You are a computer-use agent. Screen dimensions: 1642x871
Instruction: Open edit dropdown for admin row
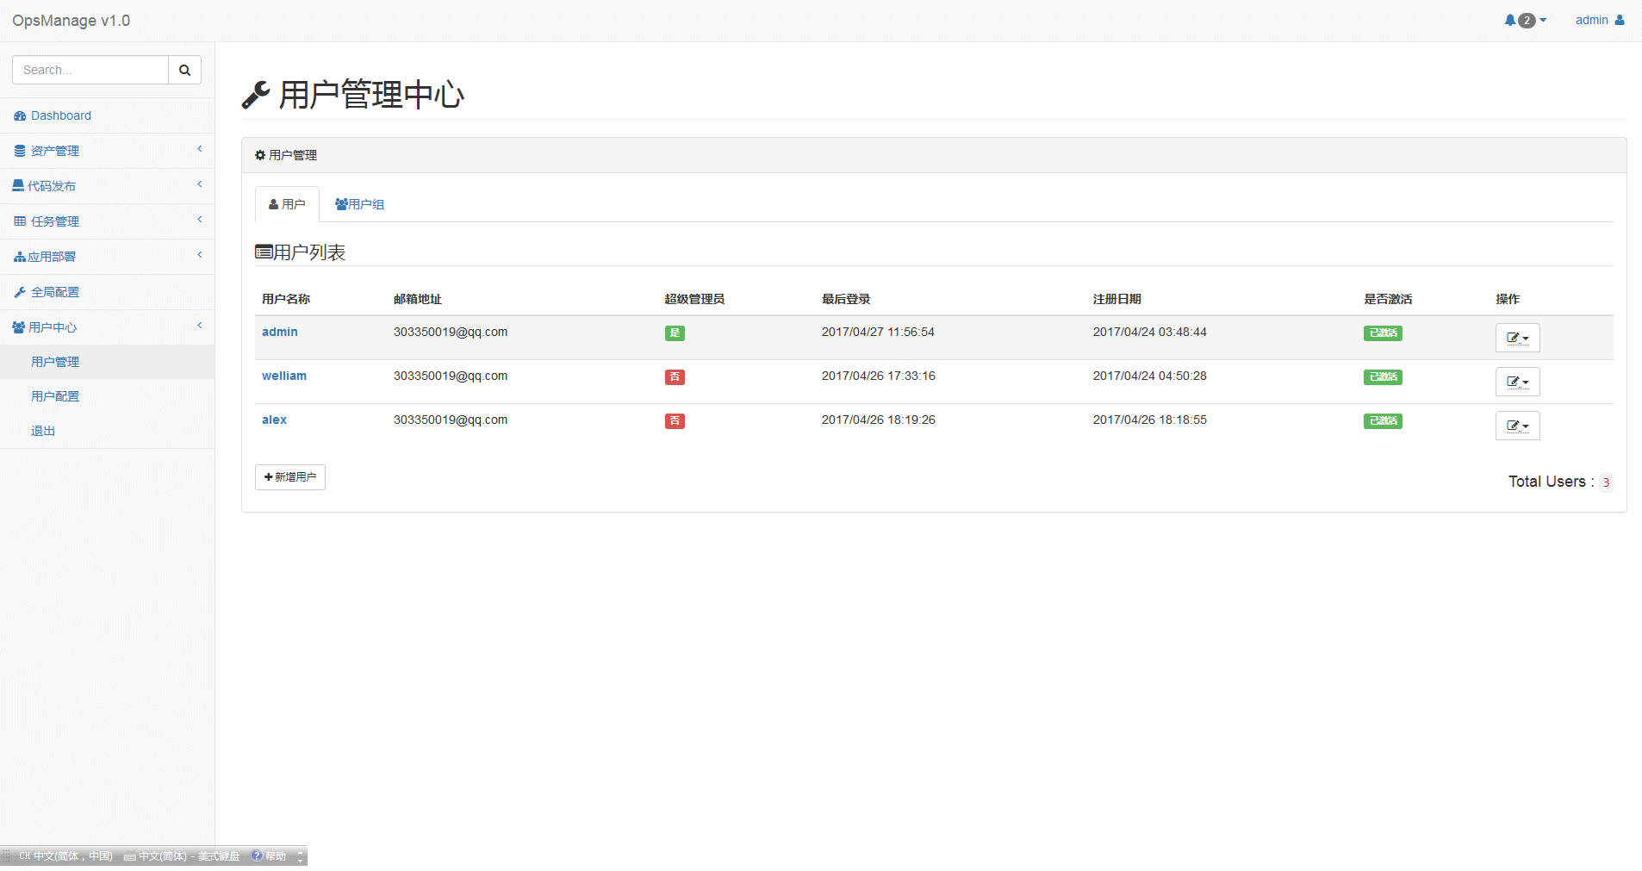click(x=1517, y=338)
